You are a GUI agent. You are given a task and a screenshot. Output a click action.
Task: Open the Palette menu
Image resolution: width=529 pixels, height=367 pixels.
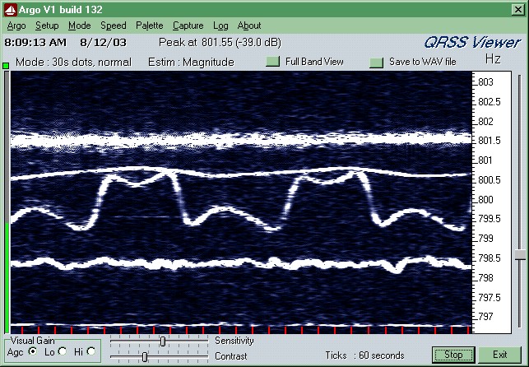pos(149,26)
